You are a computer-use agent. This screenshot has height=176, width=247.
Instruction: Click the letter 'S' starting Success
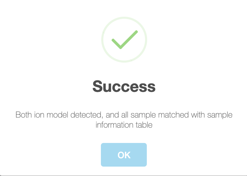pos(97,86)
